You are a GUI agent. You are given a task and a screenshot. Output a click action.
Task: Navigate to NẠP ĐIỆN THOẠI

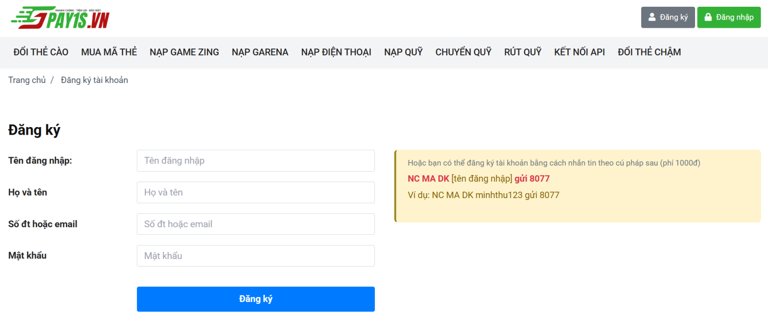(336, 52)
